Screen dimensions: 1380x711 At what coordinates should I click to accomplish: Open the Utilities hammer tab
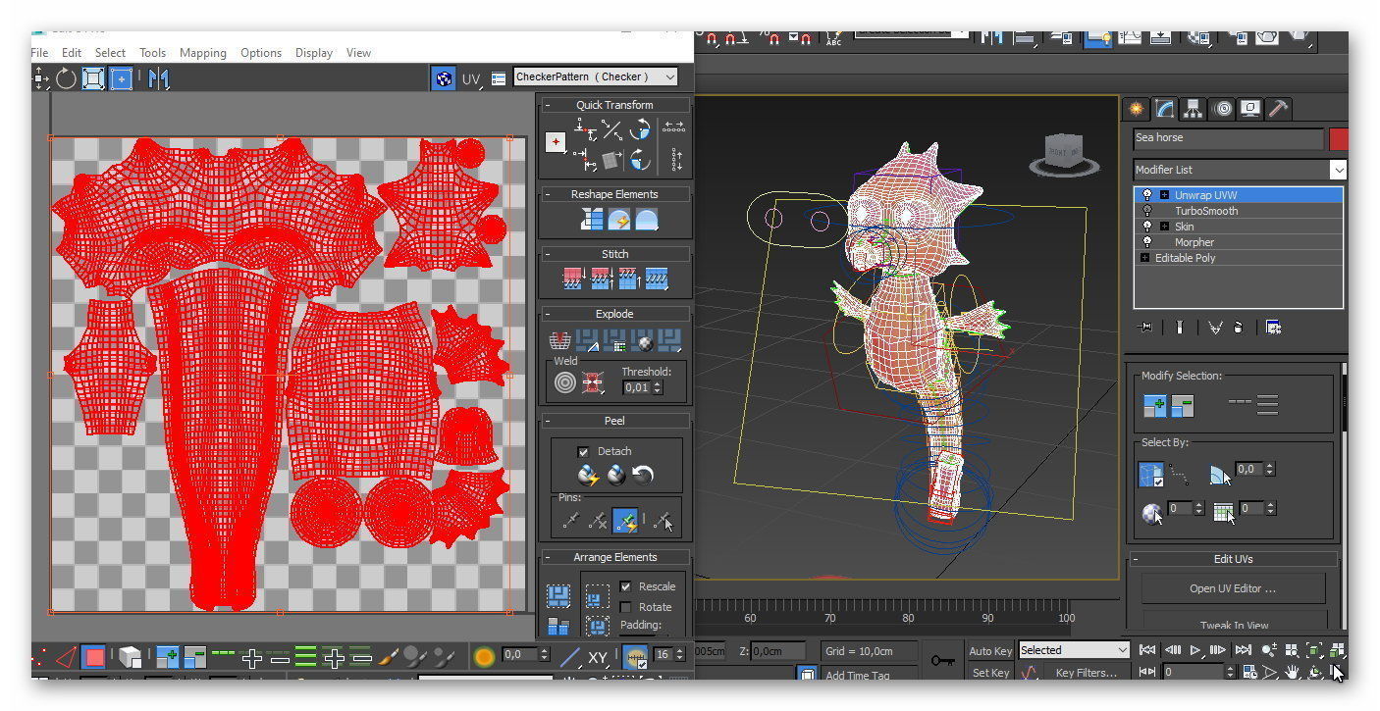1278,109
